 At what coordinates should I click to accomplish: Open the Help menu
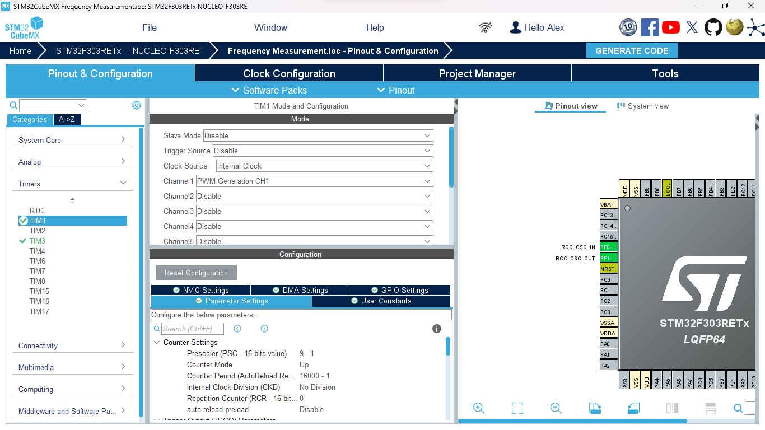tap(375, 27)
